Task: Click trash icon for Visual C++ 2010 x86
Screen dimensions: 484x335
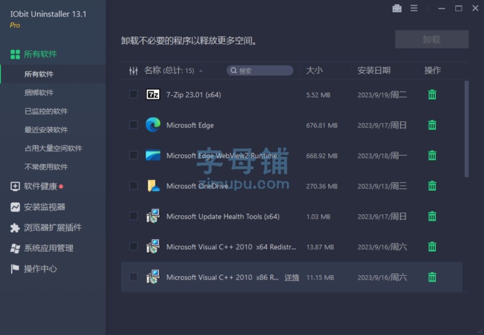Action: coord(432,277)
